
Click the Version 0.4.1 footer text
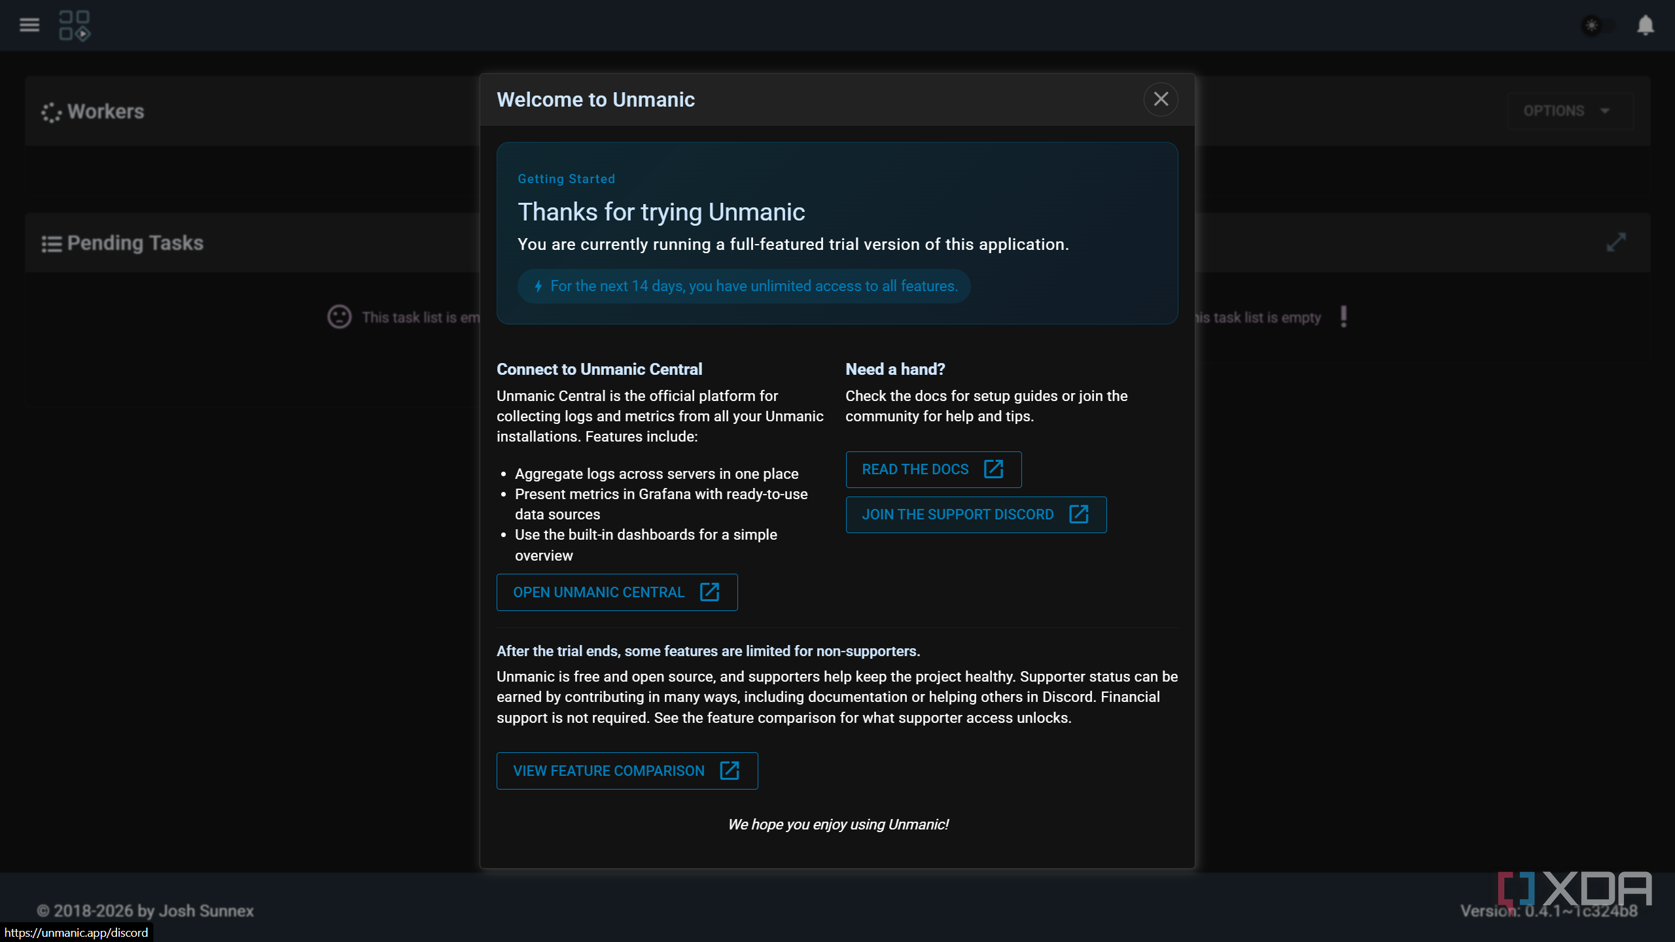[x=1549, y=911]
